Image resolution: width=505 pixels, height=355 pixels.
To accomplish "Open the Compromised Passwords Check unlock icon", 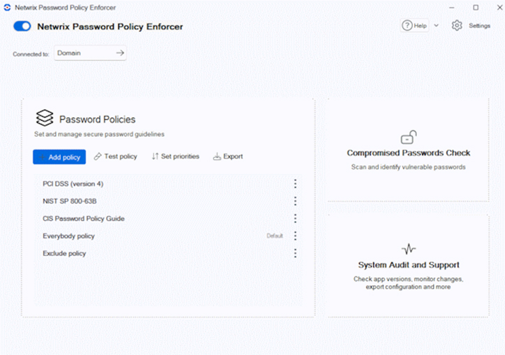I will [409, 137].
